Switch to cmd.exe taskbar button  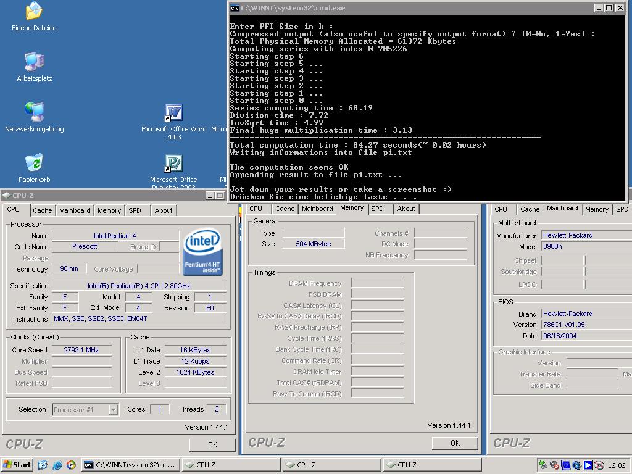tap(130, 465)
